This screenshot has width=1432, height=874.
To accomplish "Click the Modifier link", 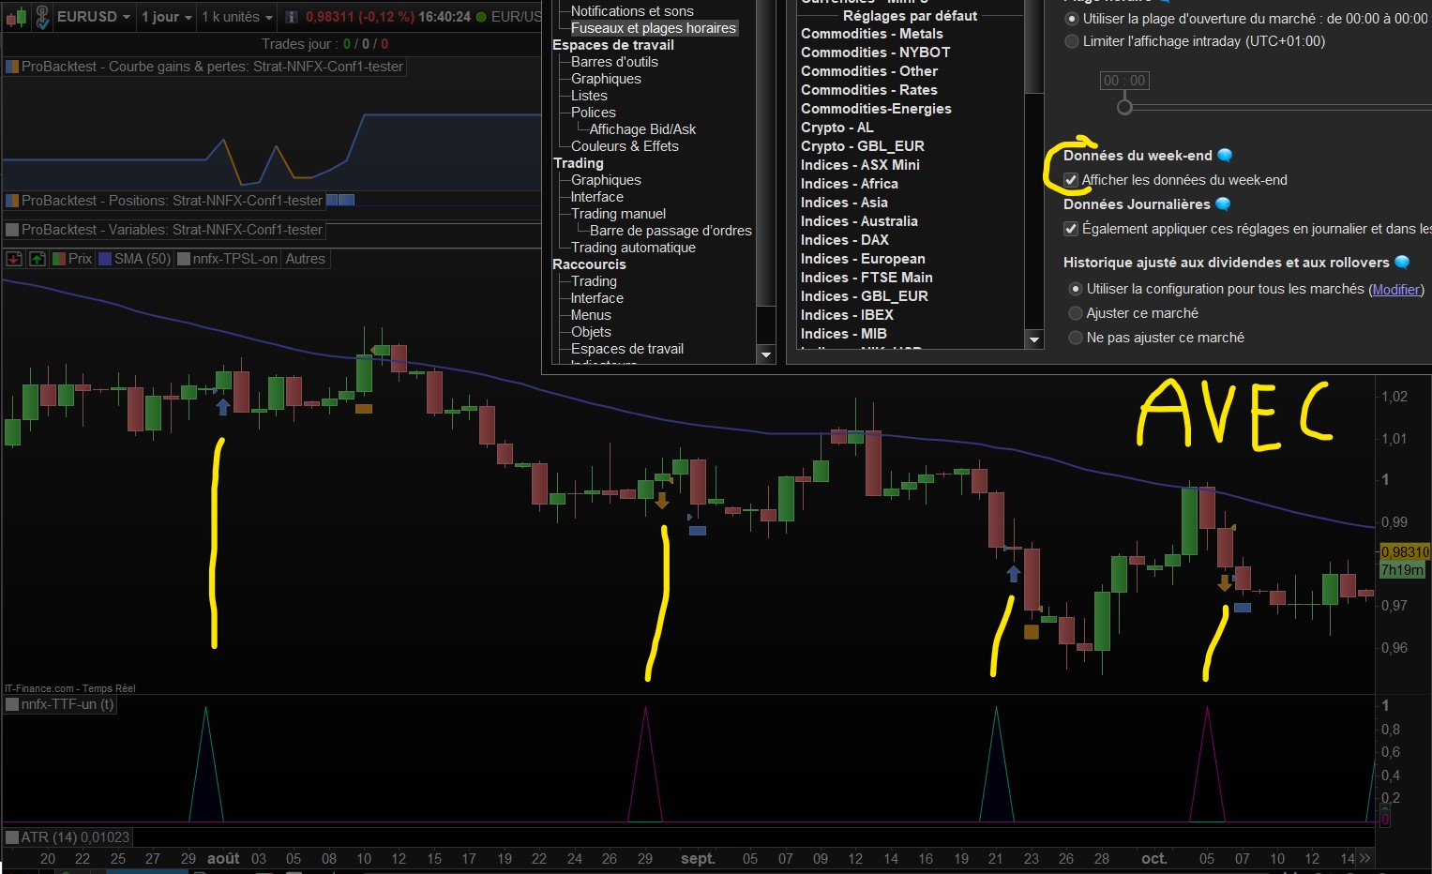I will [x=1396, y=290].
